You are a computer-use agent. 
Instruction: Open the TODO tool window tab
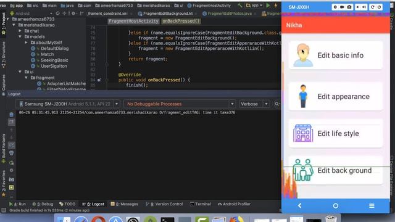(67, 204)
